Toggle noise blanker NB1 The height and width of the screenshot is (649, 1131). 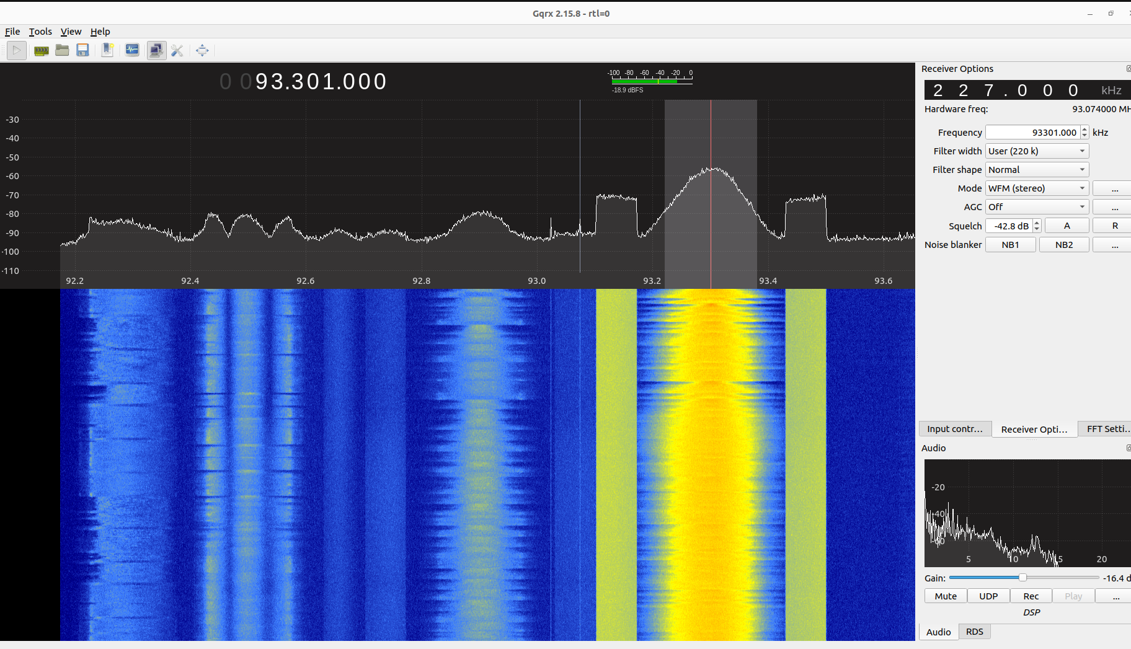pyautogui.click(x=1010, y=245)
